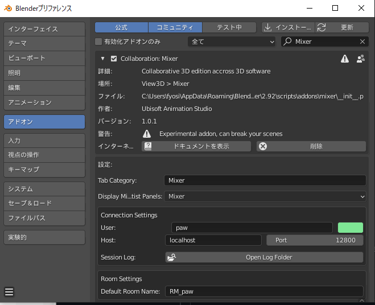Image resolution: width=375 pixels, height=305 pixels.
Task: Click the documentation book icon
Action: click(x=148, y=146)
